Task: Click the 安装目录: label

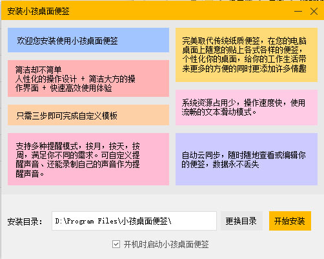Action: click(x=25, y=222)
